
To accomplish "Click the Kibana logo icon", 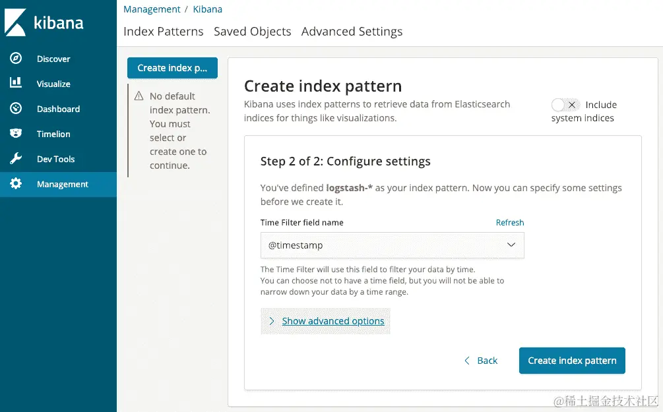I will coord(15,22).
